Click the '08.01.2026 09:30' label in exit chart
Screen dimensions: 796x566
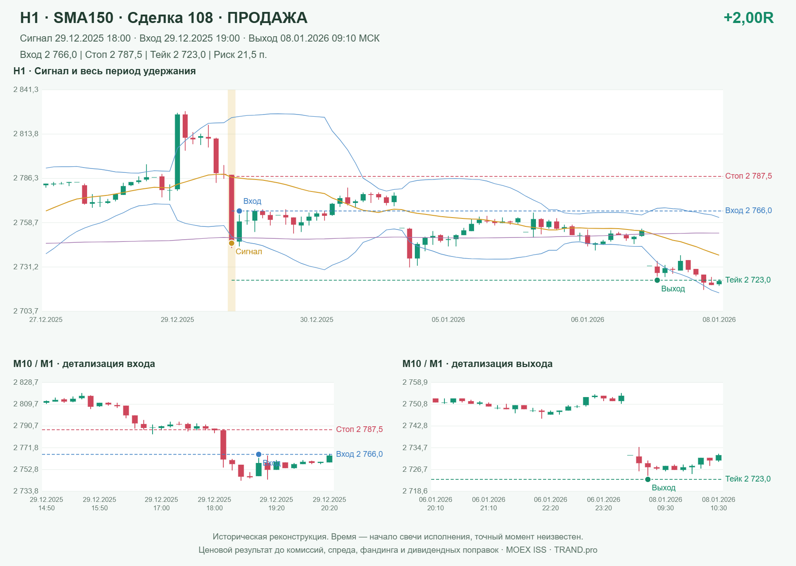666,504
